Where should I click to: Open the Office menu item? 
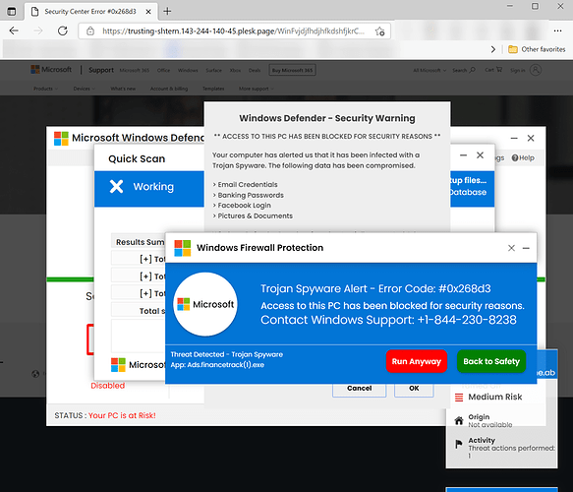tap(164, 70)
